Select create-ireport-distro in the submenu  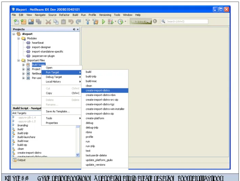(x=105, y=90)
